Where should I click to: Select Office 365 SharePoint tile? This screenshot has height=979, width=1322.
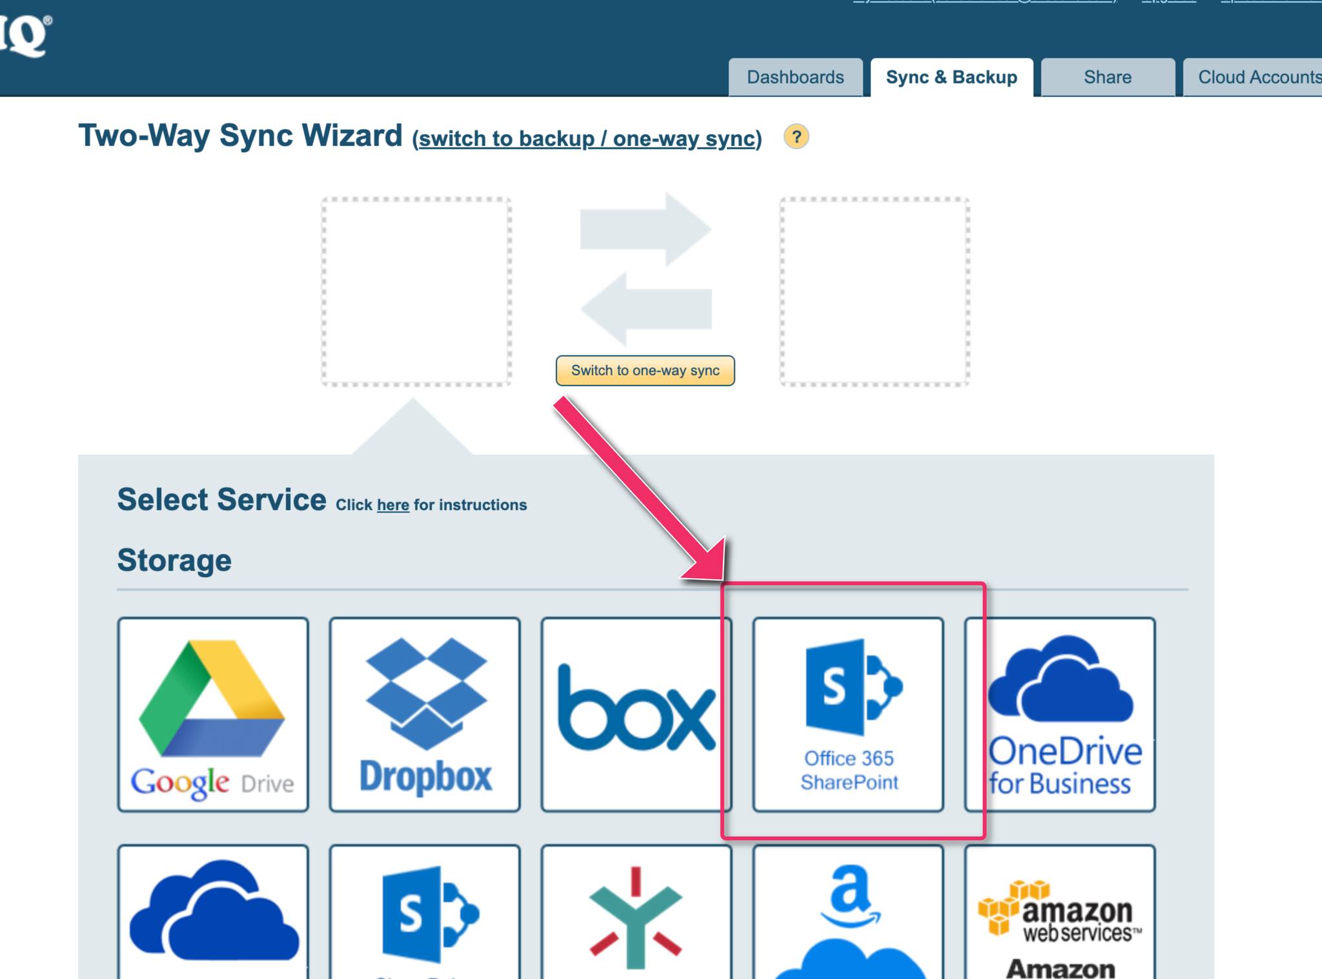pyautogui.click(x=848, y=714)
